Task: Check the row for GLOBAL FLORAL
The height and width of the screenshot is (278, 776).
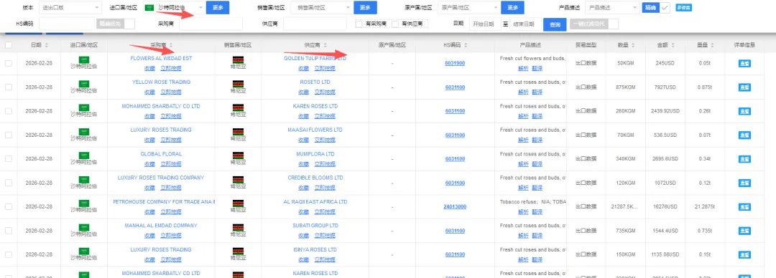Action: click(9, 159)
